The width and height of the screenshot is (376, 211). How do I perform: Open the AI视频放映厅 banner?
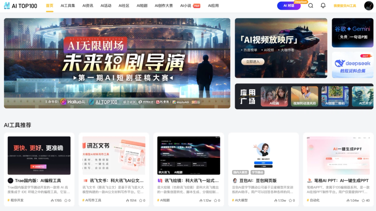[281, 48]
